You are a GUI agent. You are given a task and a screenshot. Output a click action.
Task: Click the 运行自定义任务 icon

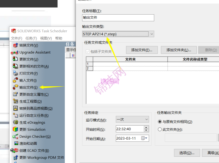point(16,115)
